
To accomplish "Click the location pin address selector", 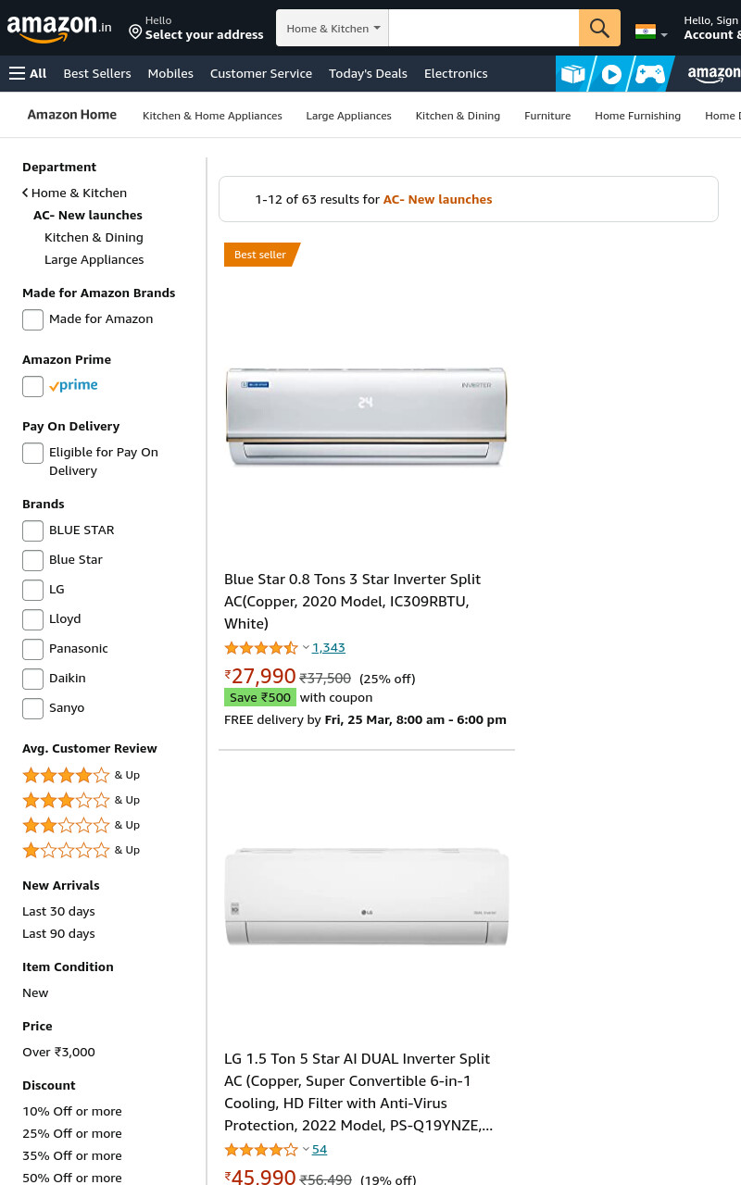I will point(195,28).
